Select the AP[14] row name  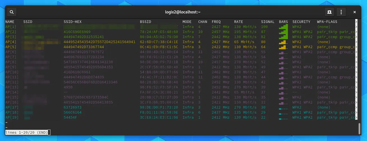point(12,92)
